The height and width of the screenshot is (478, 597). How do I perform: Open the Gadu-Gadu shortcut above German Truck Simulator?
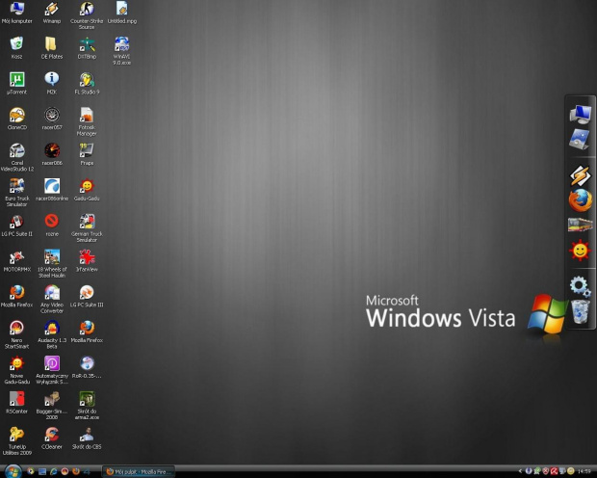[87, 190]
